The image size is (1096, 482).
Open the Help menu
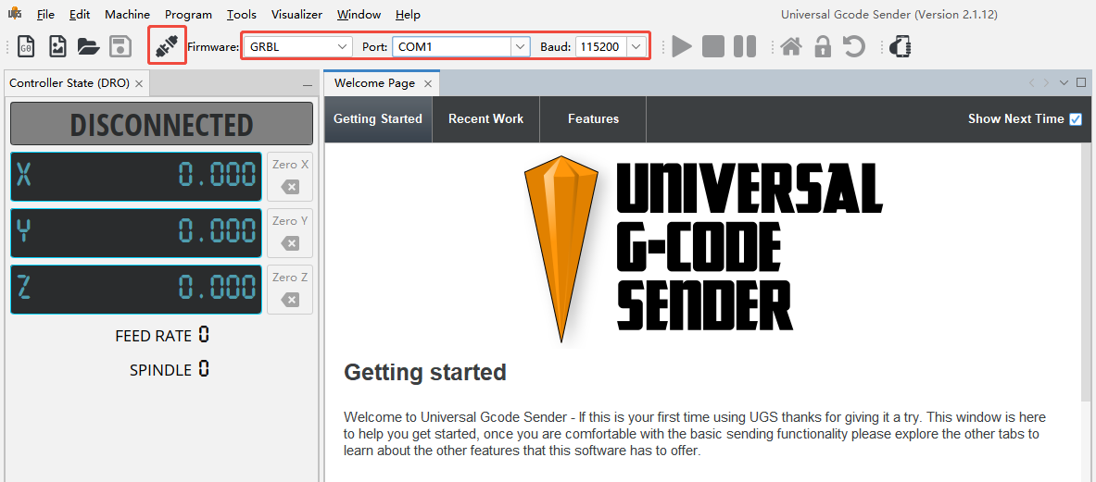point(409,15)
